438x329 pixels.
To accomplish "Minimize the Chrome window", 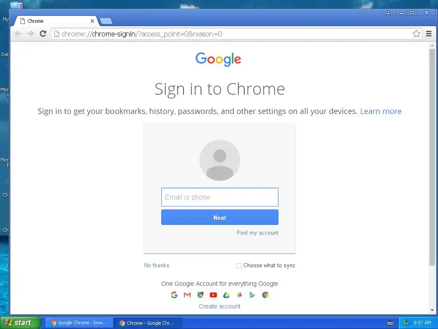I will [x=401, y=12].
